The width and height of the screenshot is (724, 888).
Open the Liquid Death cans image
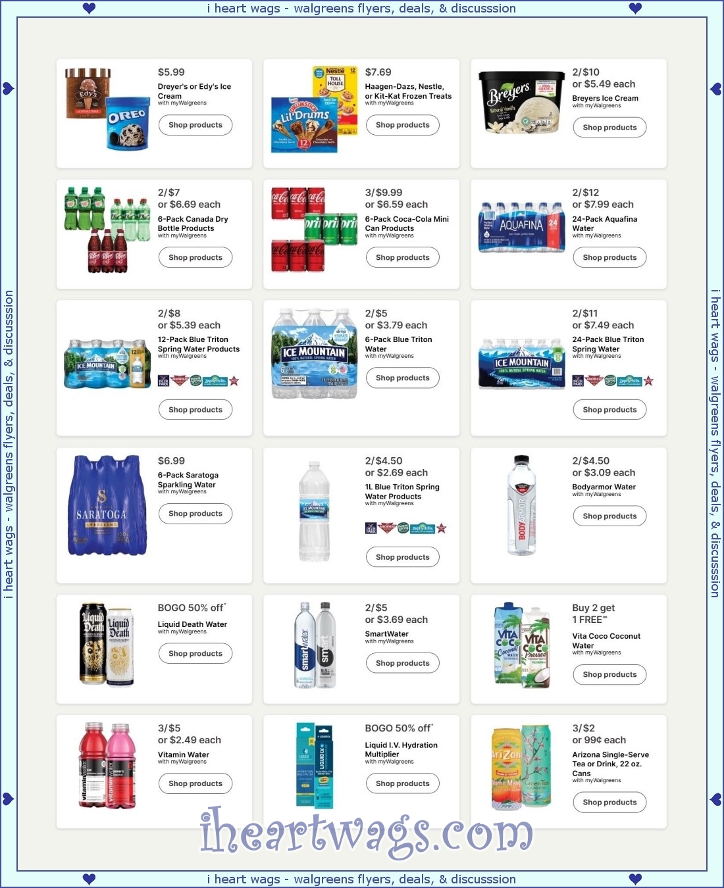point(107,645)
